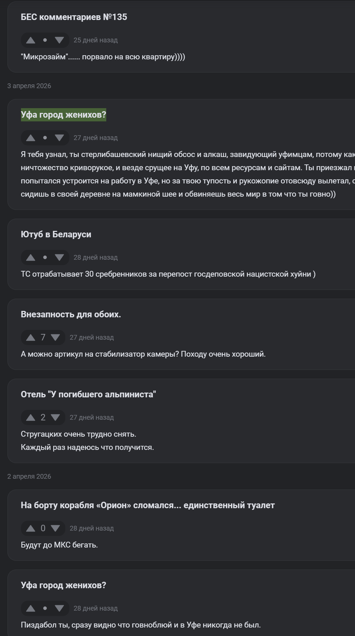Screen dimensions: 355x636
Task: Open post «БЕС комментариев №135»
Action: click(74, 17)
